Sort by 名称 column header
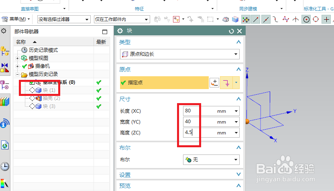Viewport: 334px width, 191px height. tap(54, 42)
